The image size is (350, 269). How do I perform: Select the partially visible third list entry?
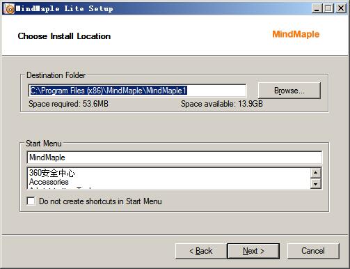pos(61,187)
